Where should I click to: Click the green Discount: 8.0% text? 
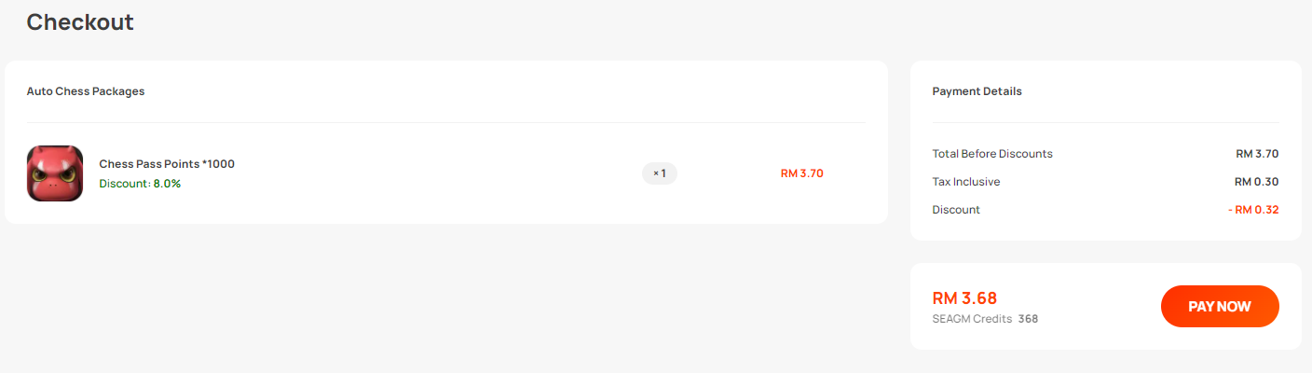click(x=140, y=184)
